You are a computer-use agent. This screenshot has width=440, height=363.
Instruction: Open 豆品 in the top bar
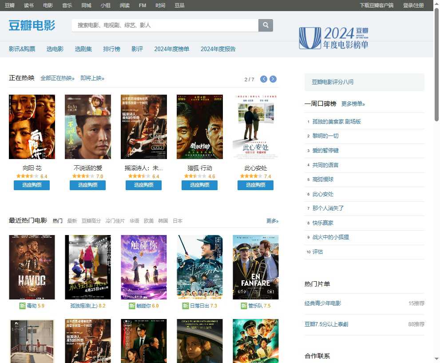[x=179, y=5]
